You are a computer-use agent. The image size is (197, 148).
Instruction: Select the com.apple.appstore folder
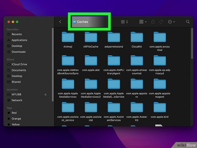point(137,88)
